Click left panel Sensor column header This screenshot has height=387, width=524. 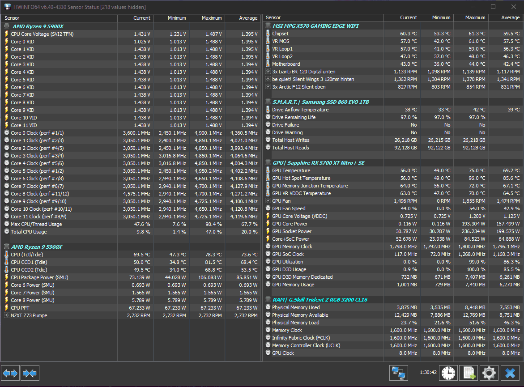pyautogui.click(x=59, y=18)
